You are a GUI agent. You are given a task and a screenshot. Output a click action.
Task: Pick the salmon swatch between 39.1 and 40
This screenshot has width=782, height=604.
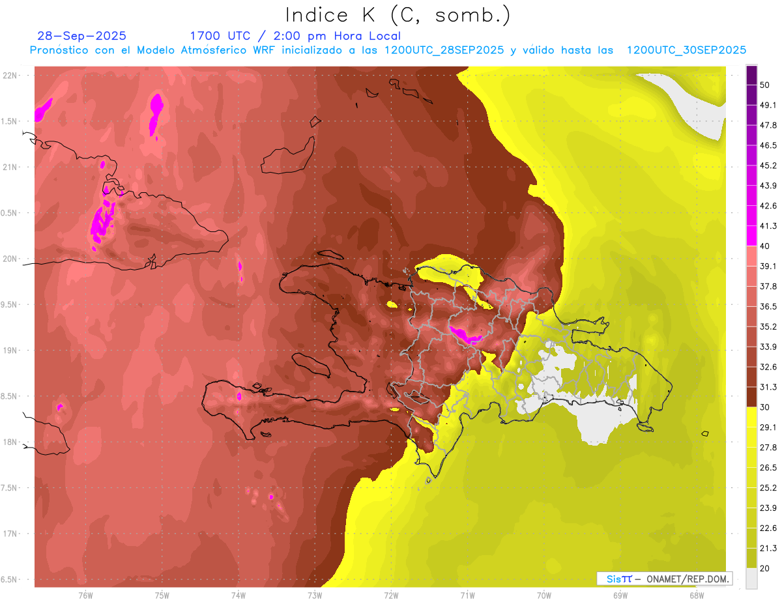click(x=751, y=256)
